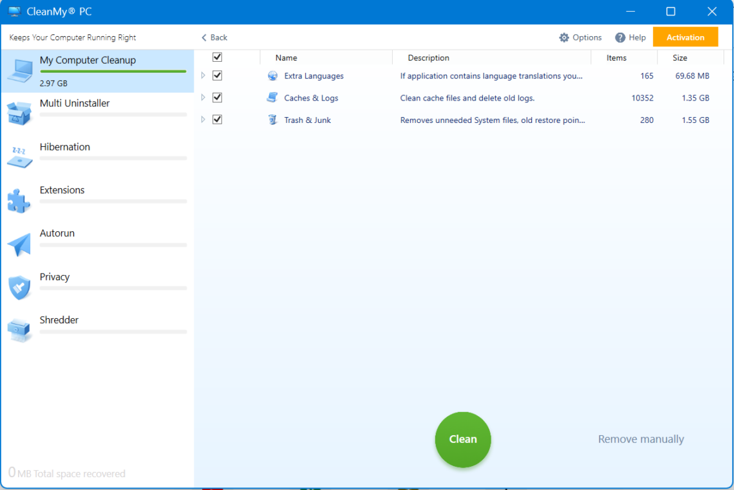Viewport: 734px width, 490px height.
Task: Open the Multi Uninstaller tool
Action: [x=19, y=113]
